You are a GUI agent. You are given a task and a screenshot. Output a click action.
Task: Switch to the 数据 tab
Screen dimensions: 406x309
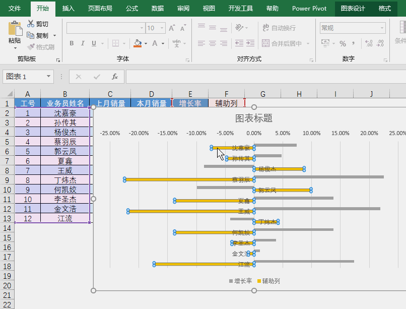(158, 8)
